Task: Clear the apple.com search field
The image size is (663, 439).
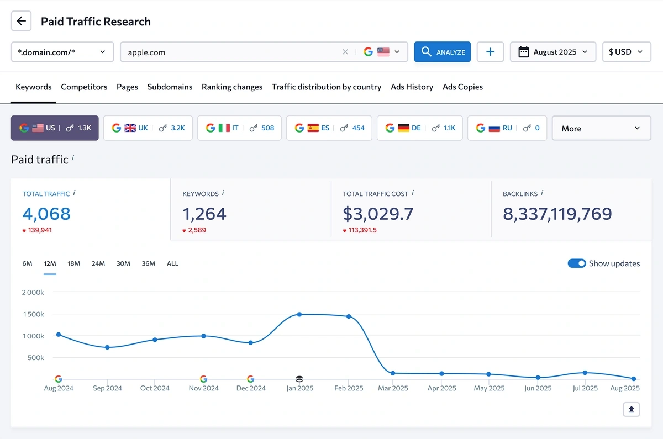Action: 345,52
